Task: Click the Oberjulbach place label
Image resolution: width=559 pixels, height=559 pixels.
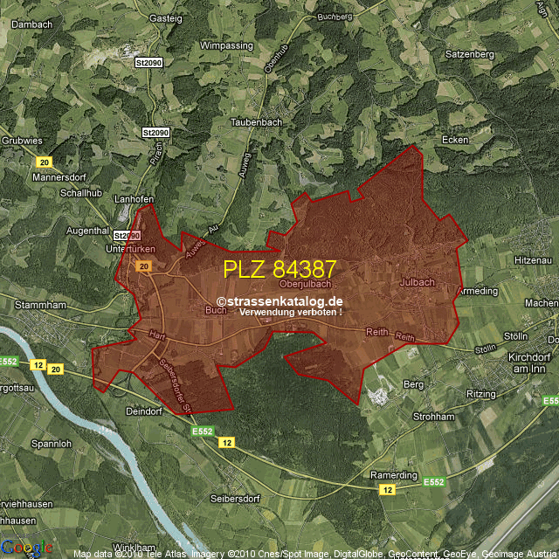Action: (x=305, y=284)
